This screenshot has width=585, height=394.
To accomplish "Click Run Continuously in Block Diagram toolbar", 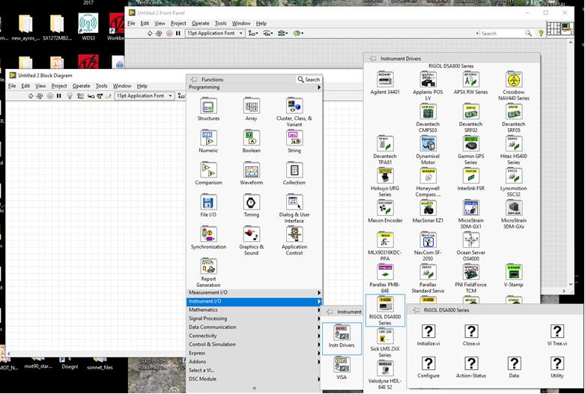I will point(40,96).
